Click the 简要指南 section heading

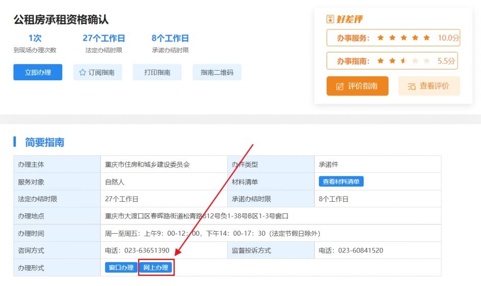click(44, 142)
